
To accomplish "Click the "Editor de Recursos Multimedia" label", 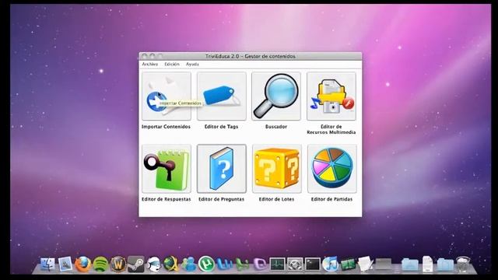I will click(331, 130).
